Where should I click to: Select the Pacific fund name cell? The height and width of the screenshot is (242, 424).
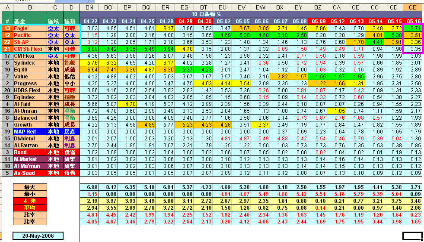[30, 35]
